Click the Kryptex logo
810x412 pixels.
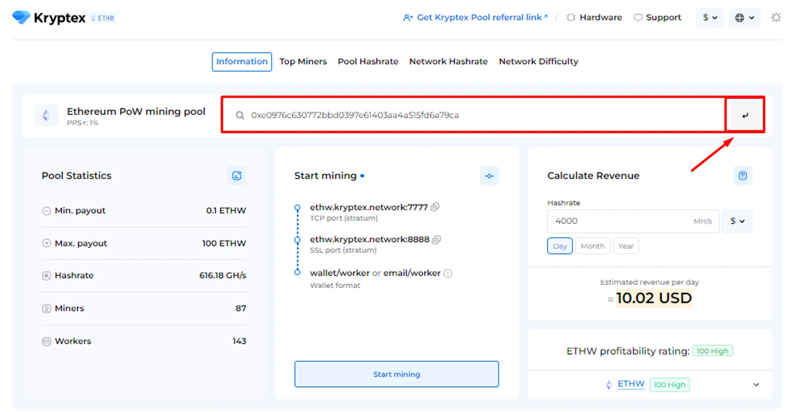49,18
